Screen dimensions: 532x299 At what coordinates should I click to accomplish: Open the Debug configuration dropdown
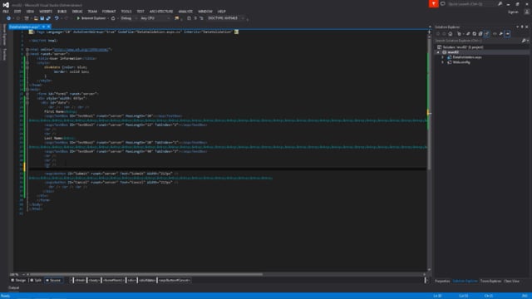click(128, 18)
